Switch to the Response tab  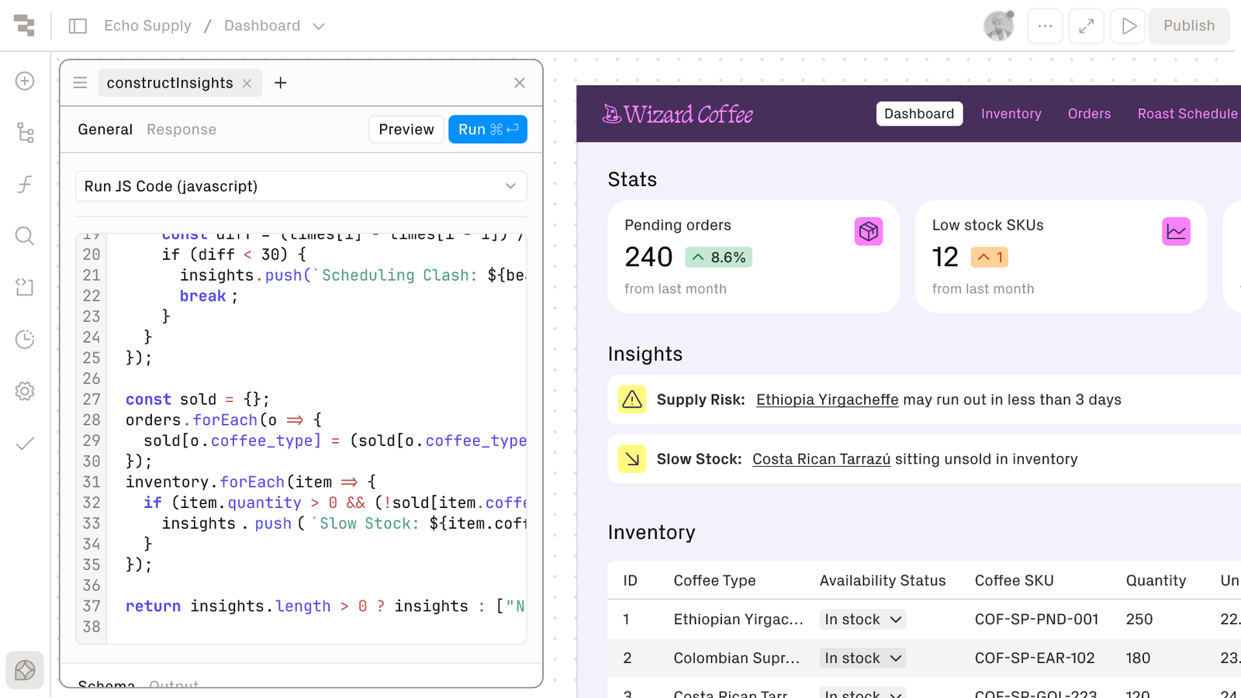[x=181, y=130]
